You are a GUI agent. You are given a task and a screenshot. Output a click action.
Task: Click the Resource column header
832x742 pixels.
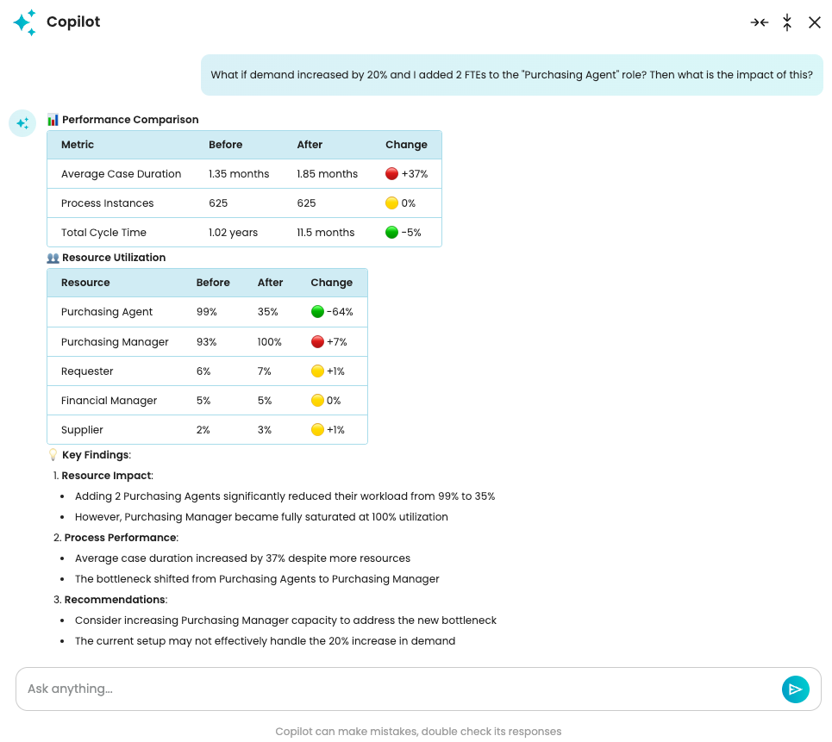[x=85, y=283]
